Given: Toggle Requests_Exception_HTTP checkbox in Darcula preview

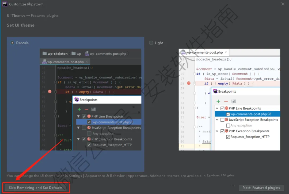Looking at the screenshot, I should pos(89,145).
